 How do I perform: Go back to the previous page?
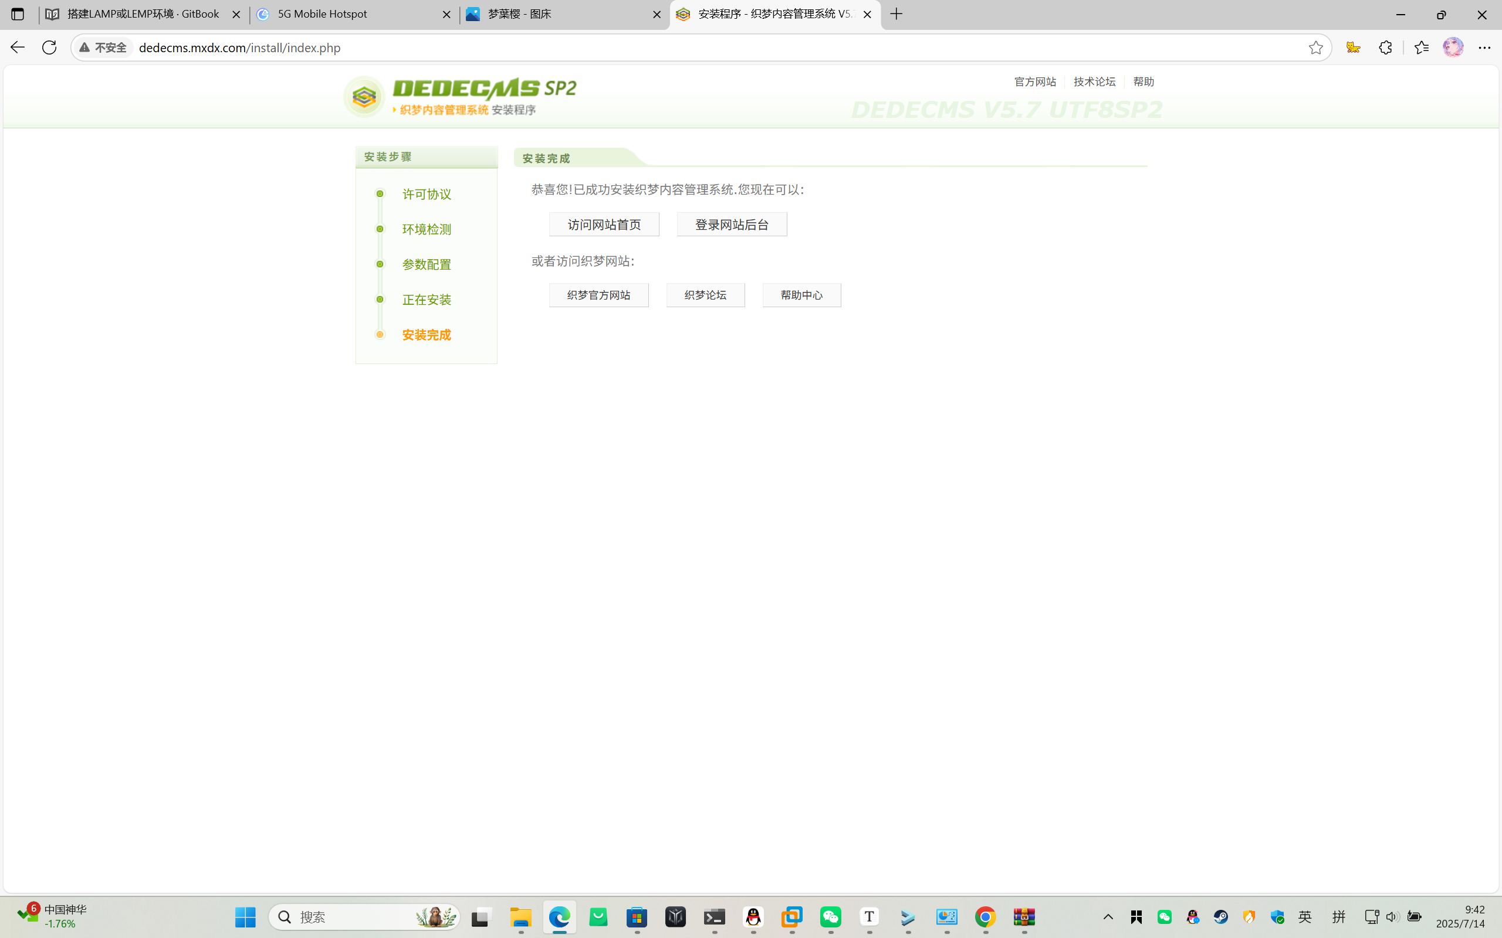click(x=18, y=47)
